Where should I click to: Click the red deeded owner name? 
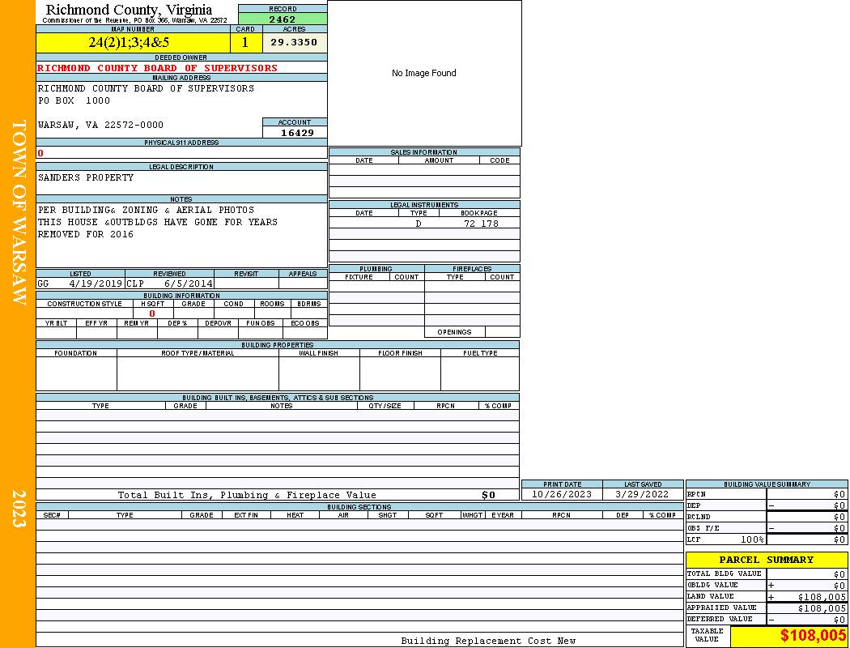158,68
